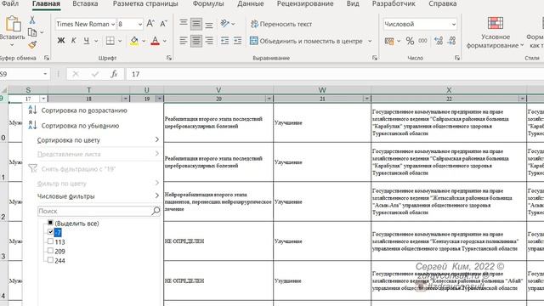
Task: Align text left horizontally
Action: [x=184, y=41]
